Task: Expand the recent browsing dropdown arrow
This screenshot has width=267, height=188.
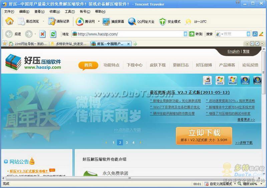Action: (43, 21)
